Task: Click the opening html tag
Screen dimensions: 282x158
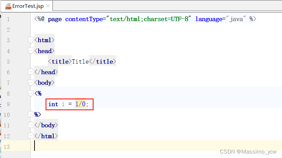Action: 44,40
